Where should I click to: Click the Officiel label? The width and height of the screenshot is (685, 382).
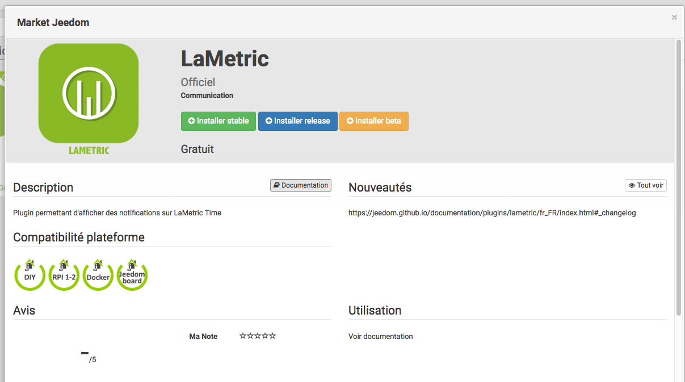198,82
